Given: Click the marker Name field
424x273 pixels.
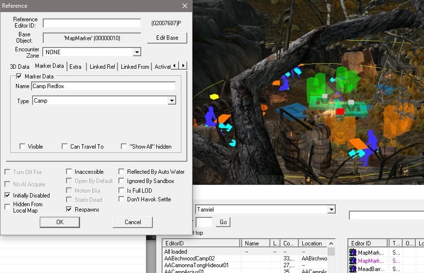Looking at the screenshot, I should 103,86.
